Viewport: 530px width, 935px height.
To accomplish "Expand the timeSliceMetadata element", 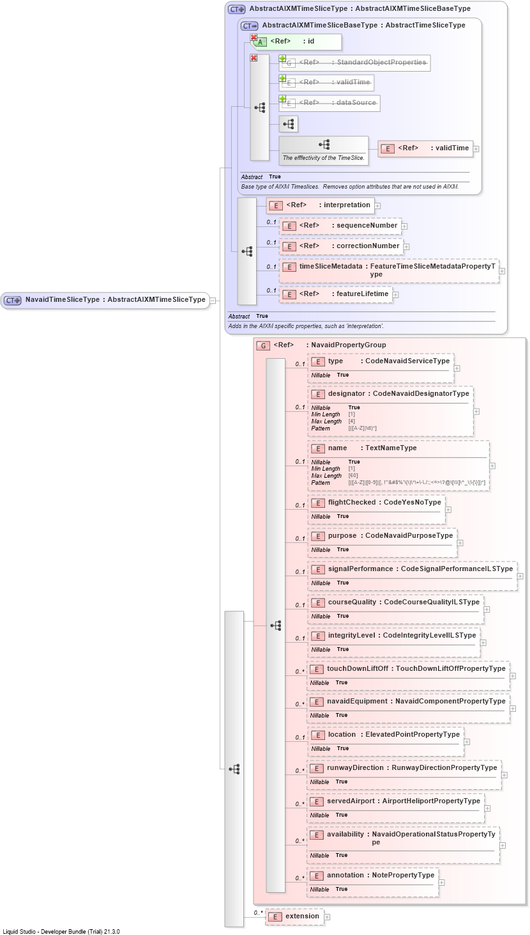I will coord(502,271).
